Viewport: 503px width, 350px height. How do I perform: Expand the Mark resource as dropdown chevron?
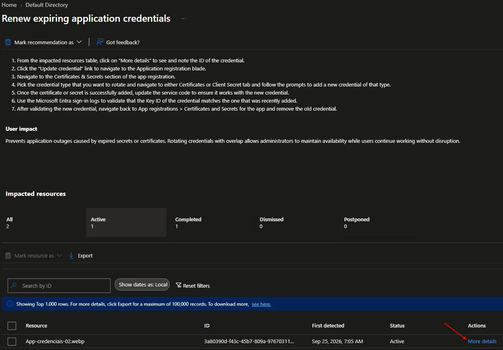60,255
